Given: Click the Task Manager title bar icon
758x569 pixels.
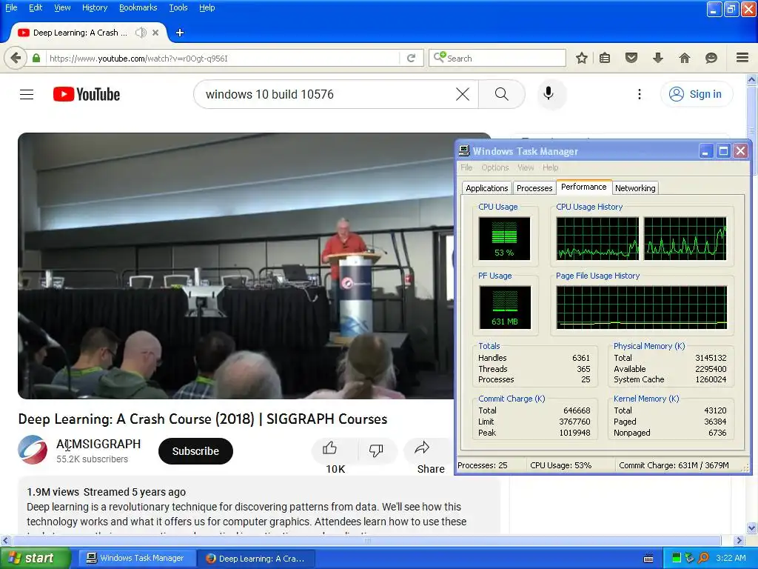Looking at the screenshot, I should (x=464, y=151).
